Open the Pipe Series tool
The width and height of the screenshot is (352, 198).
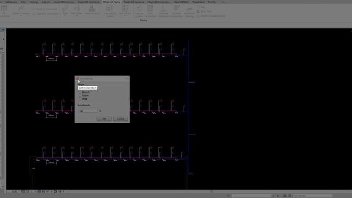click(x=77, y=11)
